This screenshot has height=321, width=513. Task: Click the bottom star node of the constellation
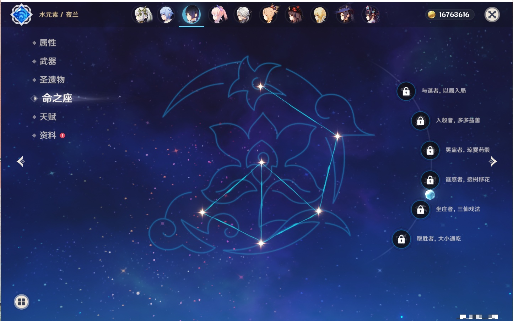pos(261,243)
